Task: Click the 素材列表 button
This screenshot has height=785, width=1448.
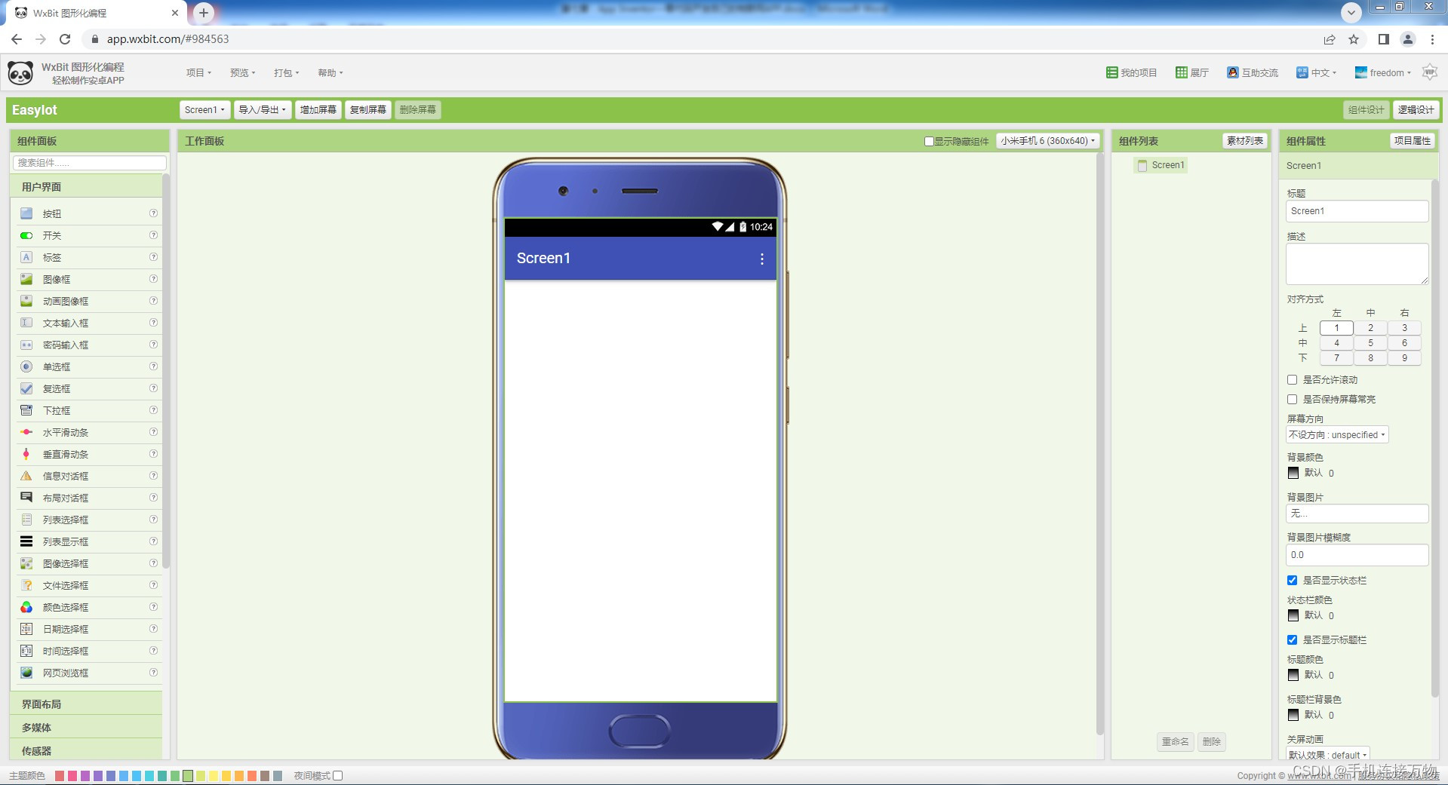Action: pyautogui.click(x=1244, y=140)
